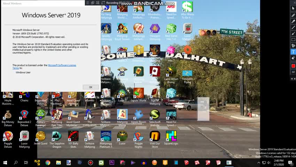Image resolution: width=296 pixels, height=167 pixels.
Task: Select the cursor tool in drawing toolbar
Action: (x=293, y=8)
